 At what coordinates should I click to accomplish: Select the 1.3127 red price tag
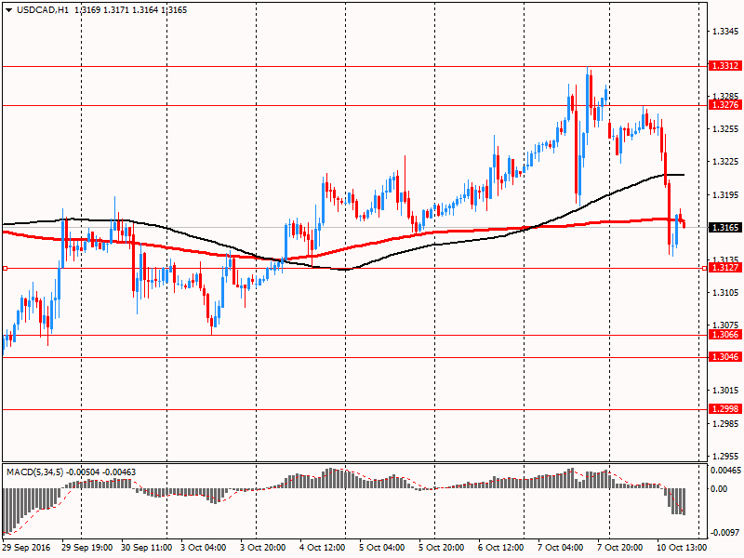(724, 268)
